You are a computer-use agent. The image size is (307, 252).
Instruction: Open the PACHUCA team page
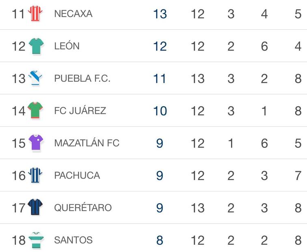point(77,175)
